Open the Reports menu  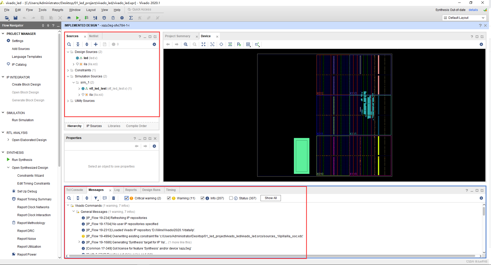(58, 10)
